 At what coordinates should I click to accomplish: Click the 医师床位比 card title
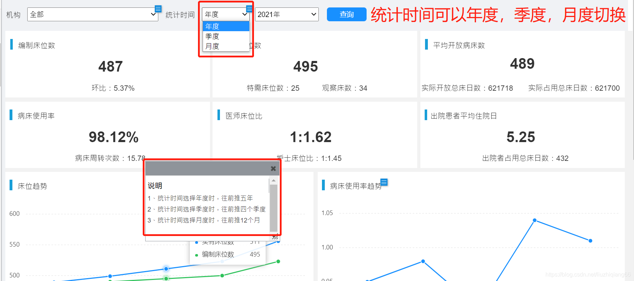point(244,116)
